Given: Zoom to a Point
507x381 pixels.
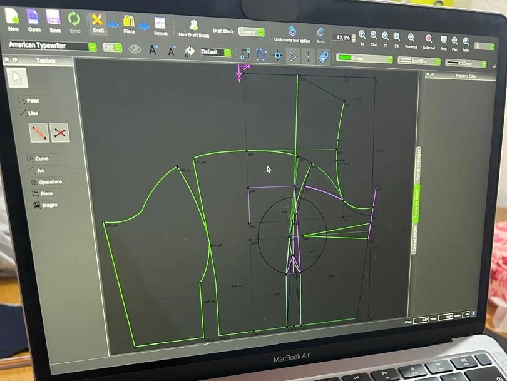Looking at the screenshot, I should coord(466,44).
